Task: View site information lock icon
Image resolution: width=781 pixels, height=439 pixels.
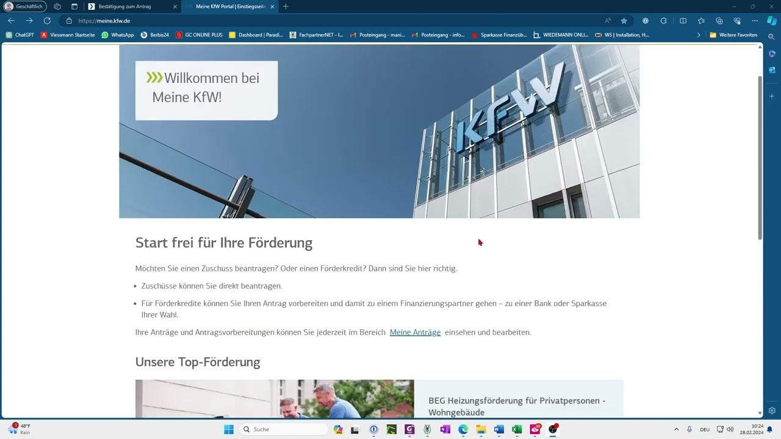Action: [x=70, y=21]
